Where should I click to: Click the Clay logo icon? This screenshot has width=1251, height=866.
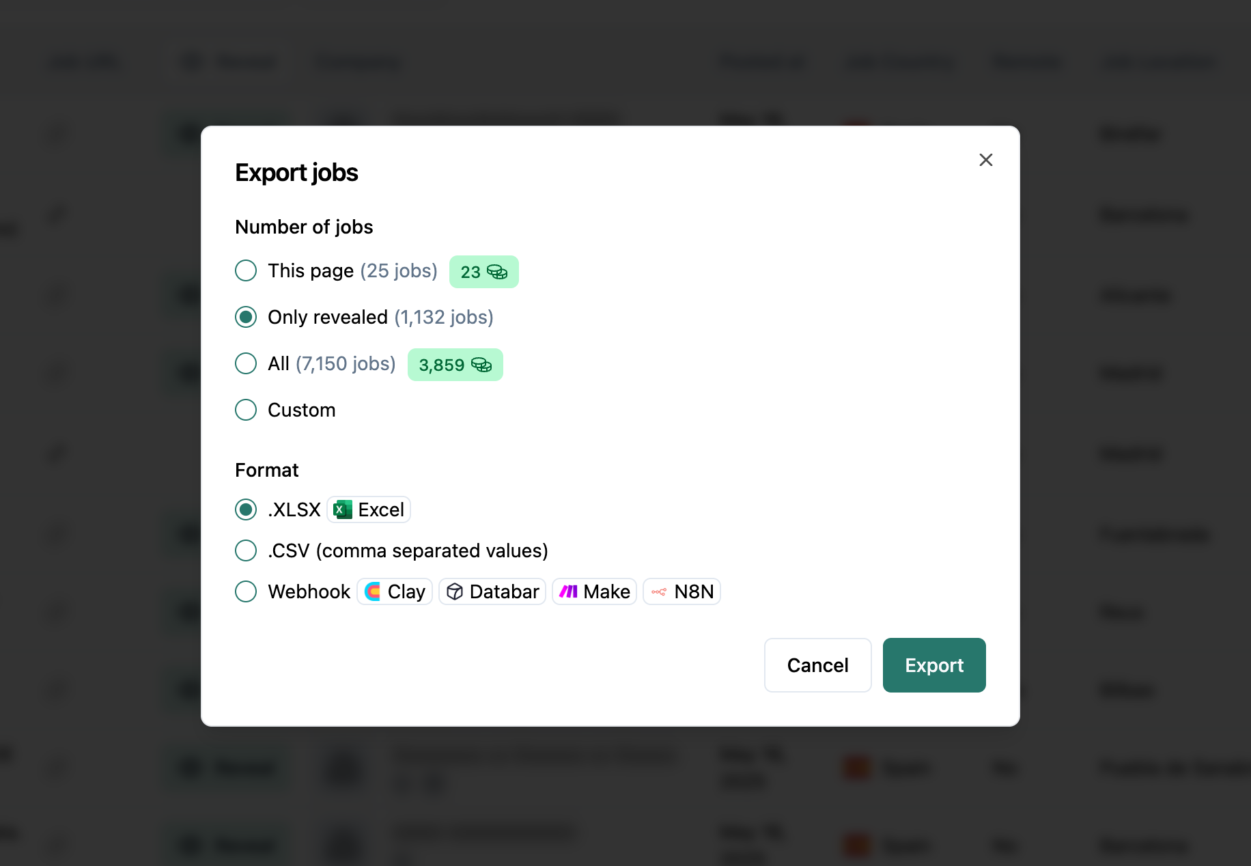(373, 592)
